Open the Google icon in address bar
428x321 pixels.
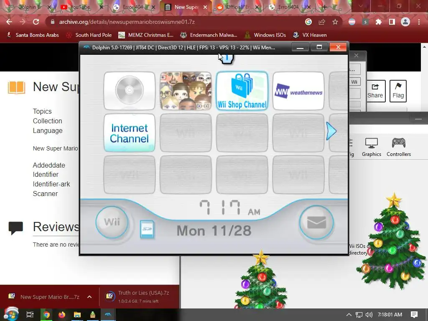click(308, 22)
